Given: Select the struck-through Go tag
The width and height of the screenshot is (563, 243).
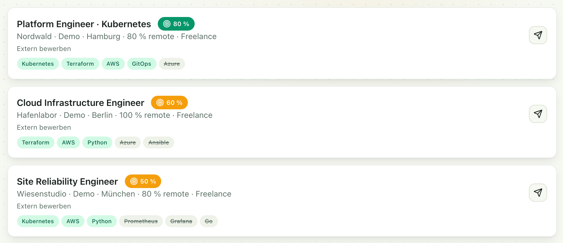Looking at the screenshot, I should point(209,221).
